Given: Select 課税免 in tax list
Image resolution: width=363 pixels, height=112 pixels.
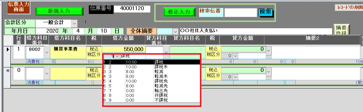Looking at the screenshot, I should tap(152, 81).
